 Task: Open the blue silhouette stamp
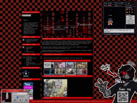click(x=49, y=71)
